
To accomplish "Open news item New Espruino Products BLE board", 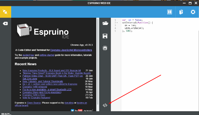I will pos(52,70).
